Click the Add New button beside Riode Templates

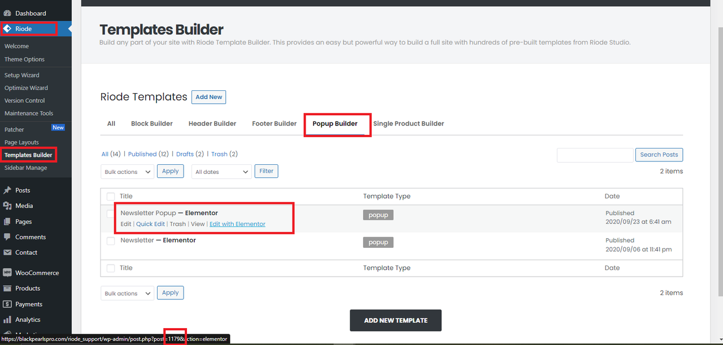pos(209,97)
